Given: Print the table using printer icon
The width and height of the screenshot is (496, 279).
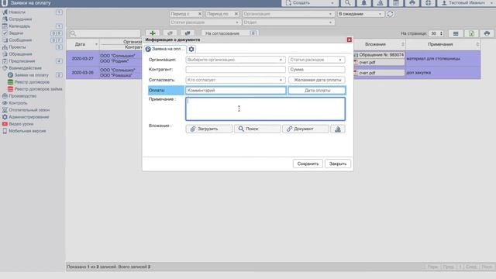Looking at the screenshot, I should (487, 33).
